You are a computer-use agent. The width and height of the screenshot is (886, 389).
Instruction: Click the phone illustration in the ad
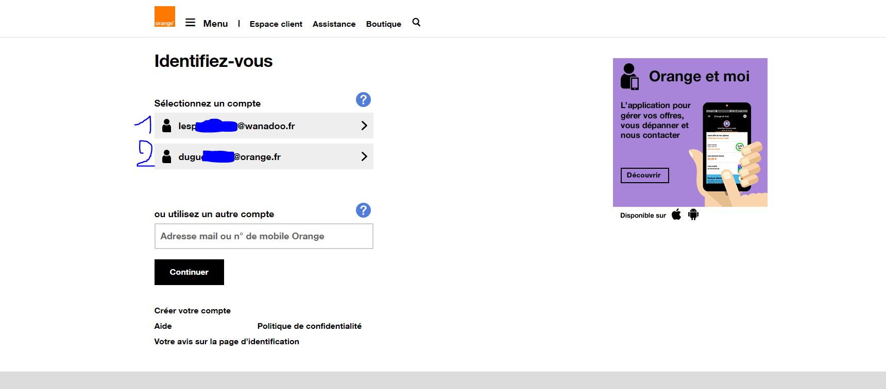pyautogui.click(x=727, y=147)
